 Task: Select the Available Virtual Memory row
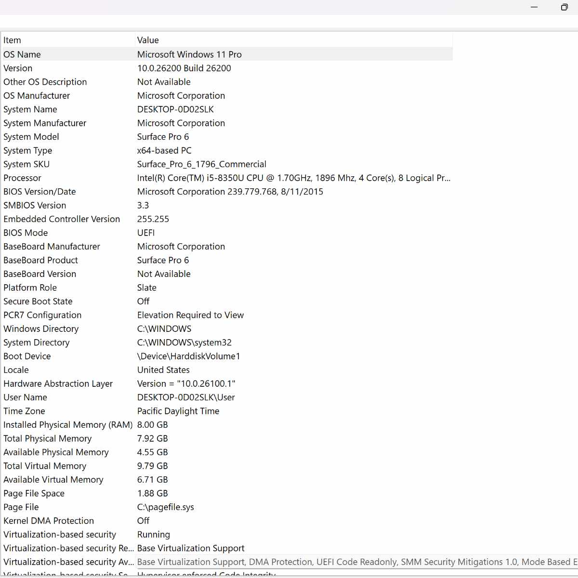tap(227, 480)
